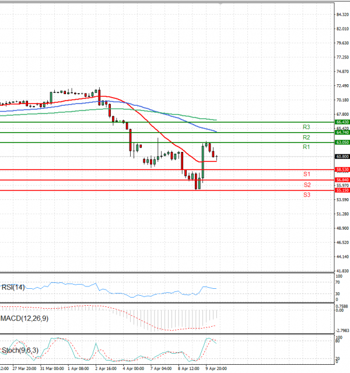
Task: Click the R1 resistance label
Action: (x=306, y=147)
